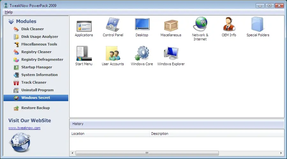
Task: Open the Applications category icon
Action: [84, 25]
